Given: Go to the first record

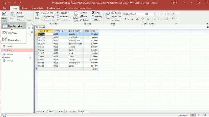Looking at the screenshot, I should tap(43, 112).
